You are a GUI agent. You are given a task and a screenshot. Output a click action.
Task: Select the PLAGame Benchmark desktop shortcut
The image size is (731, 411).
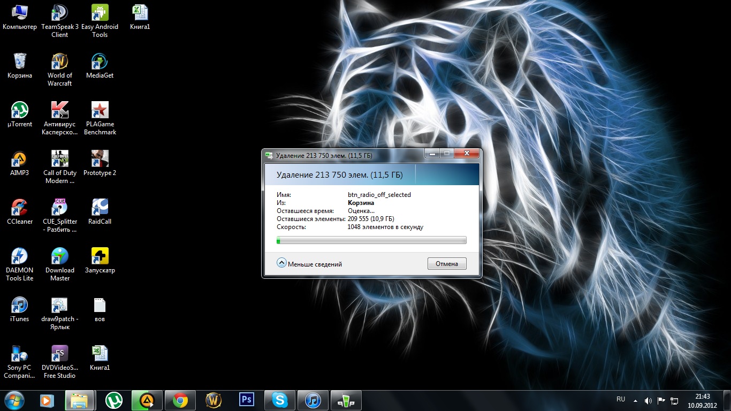(100, 118)
